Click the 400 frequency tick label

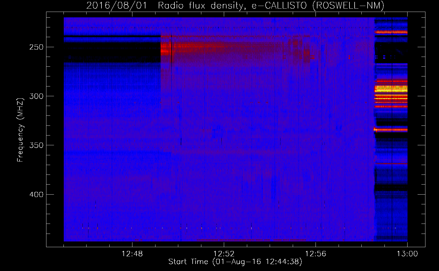point(36,195)
